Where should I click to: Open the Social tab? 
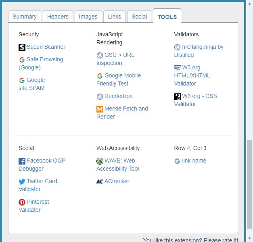pyautogui.click(x=139, y=17)
